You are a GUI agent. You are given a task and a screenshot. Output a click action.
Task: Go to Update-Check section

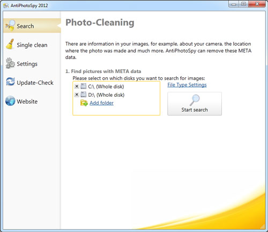pyautogui.click(x=35, y=83)
